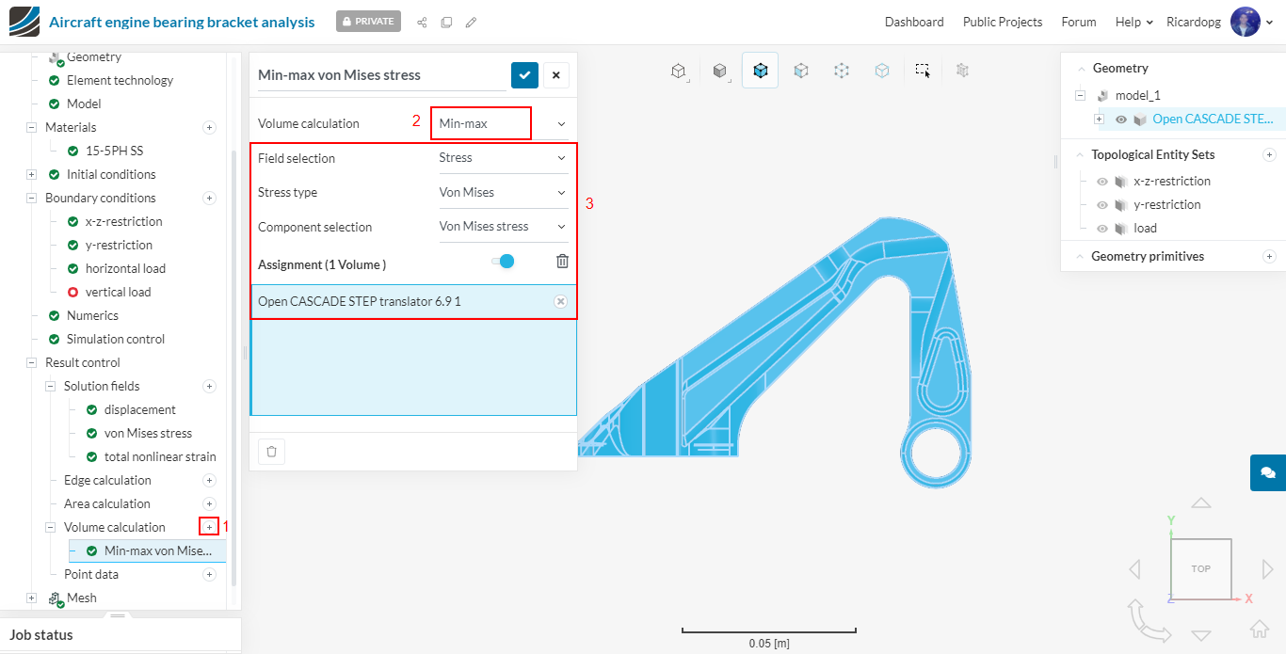This screenshot has height=654, width=1286.
Task: Toggle visibility of y-restriction entity set
Action: (1101, 204)
